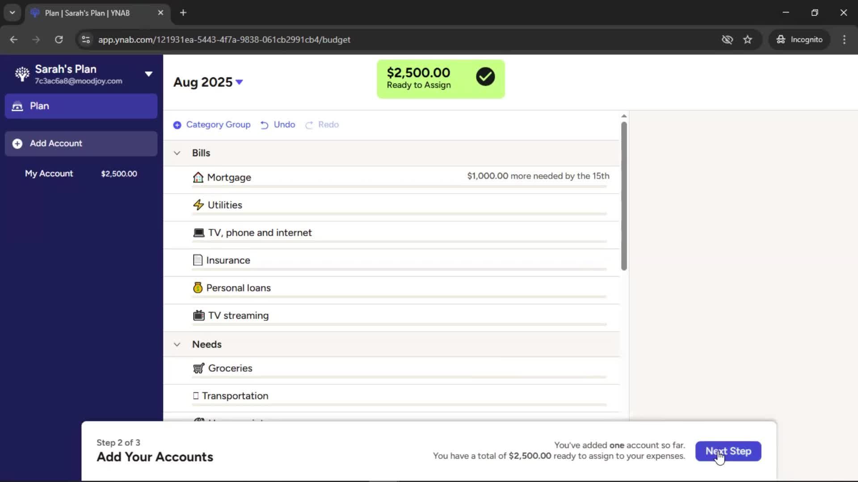This screenshot has height=482, width=858.
Task: Click the Redo arrow icon
Action: coord(309,125)
